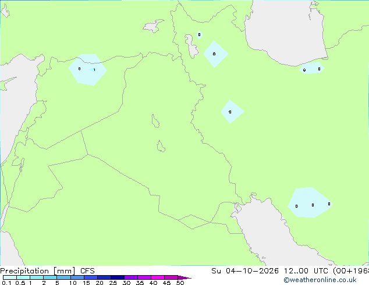Click the "10" legend value label
Screen dimensions: 369x285
[x=73, y=283]
